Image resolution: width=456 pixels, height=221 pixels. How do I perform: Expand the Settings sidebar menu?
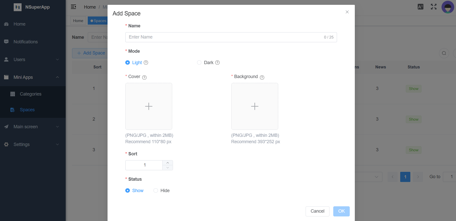pos(33,144)
